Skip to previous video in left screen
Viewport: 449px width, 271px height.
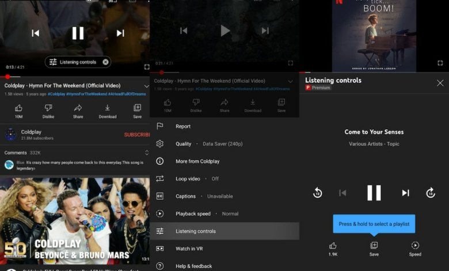point(36,33)
